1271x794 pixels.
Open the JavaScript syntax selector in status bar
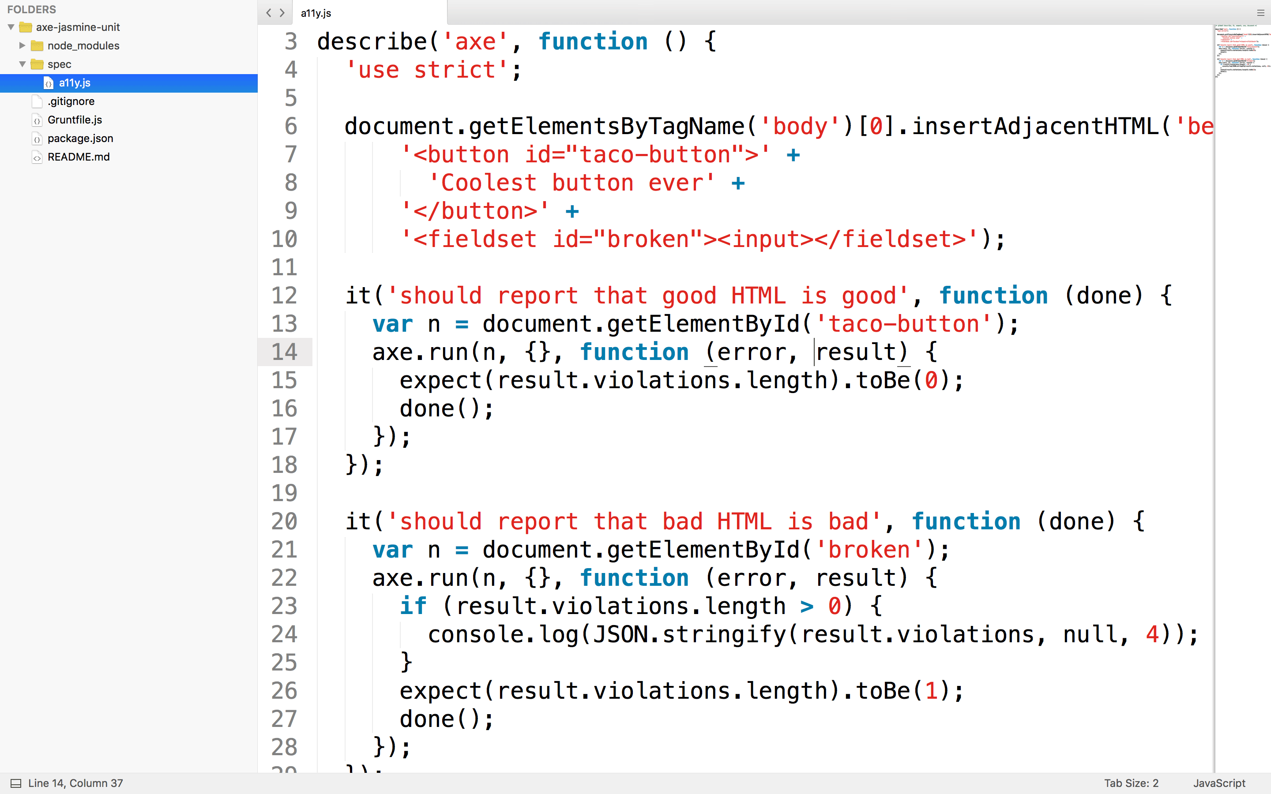coord(1221,782)
